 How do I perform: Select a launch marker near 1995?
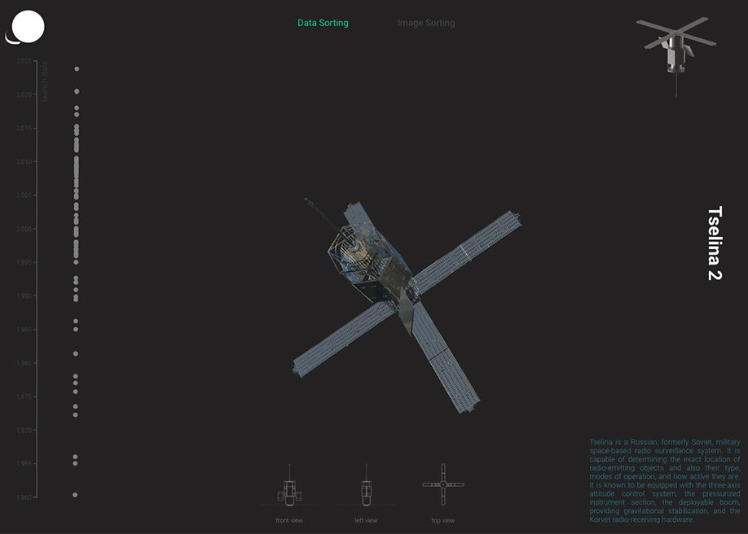click(75, 262)
